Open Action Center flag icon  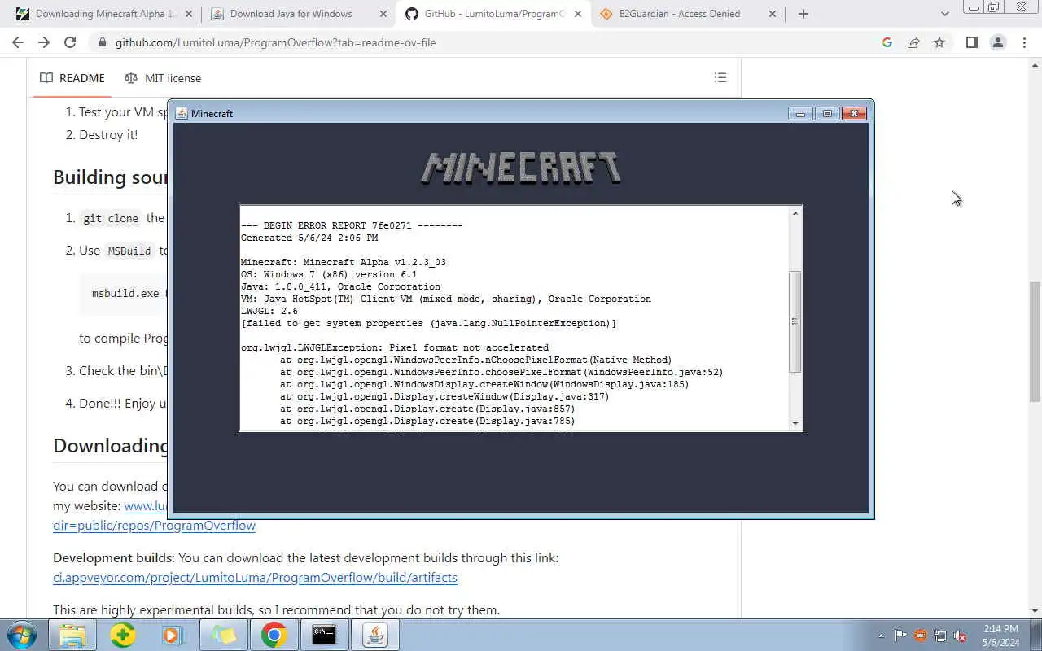pos(900,636)
